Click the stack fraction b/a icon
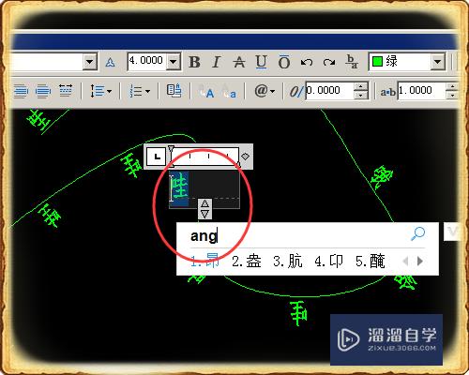 point(352,62)
